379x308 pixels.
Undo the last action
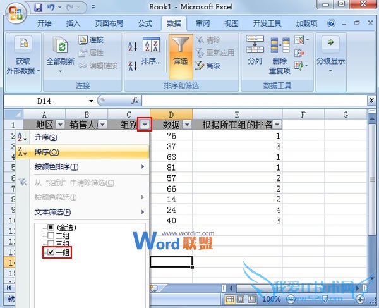pyautogui.click(x=51, y=8)
